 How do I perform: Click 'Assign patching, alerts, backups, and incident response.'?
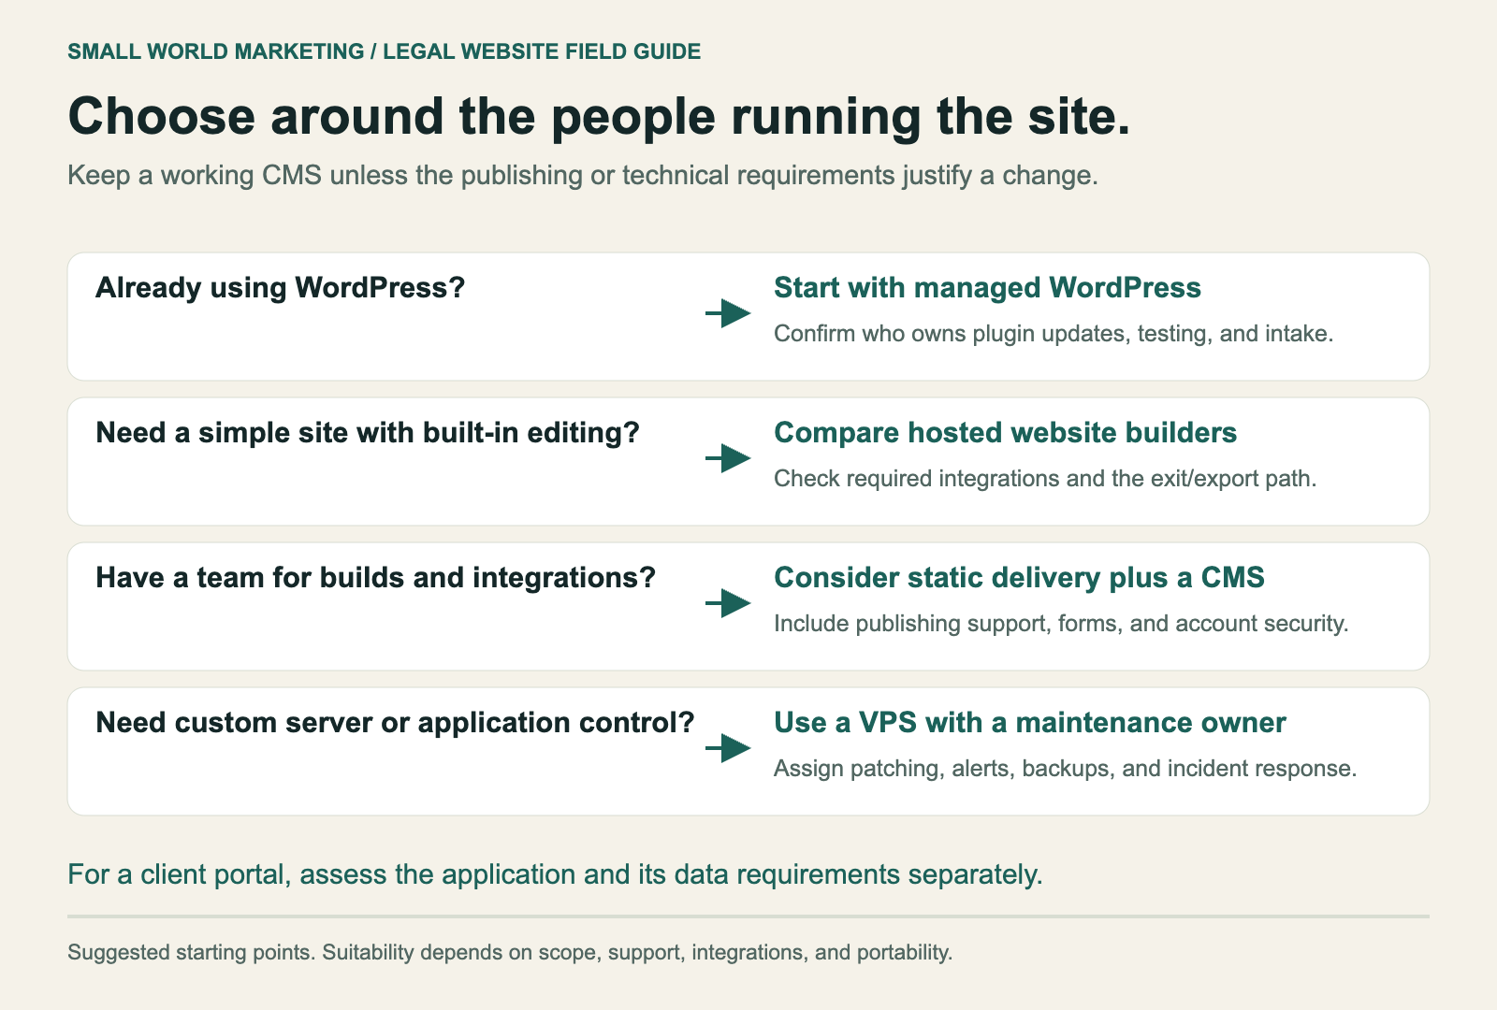coord(1065,769)
